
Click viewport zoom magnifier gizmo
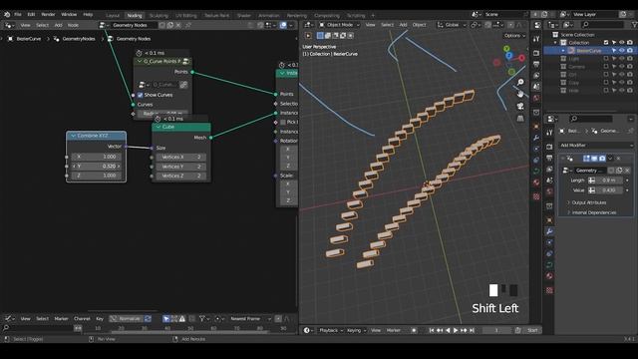point(520,82)
